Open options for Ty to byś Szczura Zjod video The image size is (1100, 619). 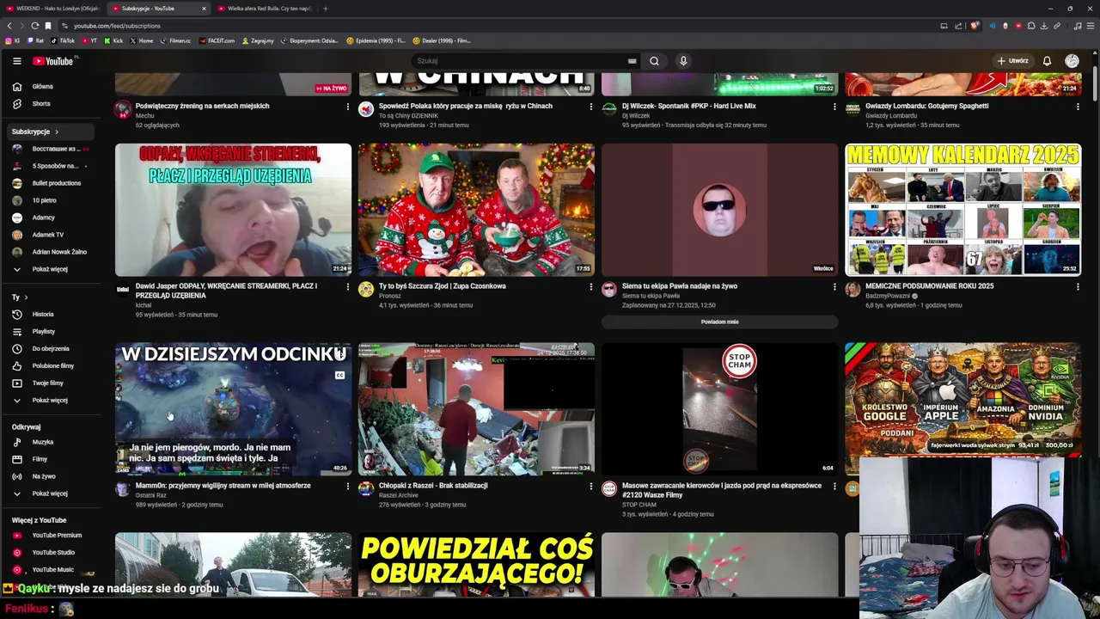pos(590,287)
